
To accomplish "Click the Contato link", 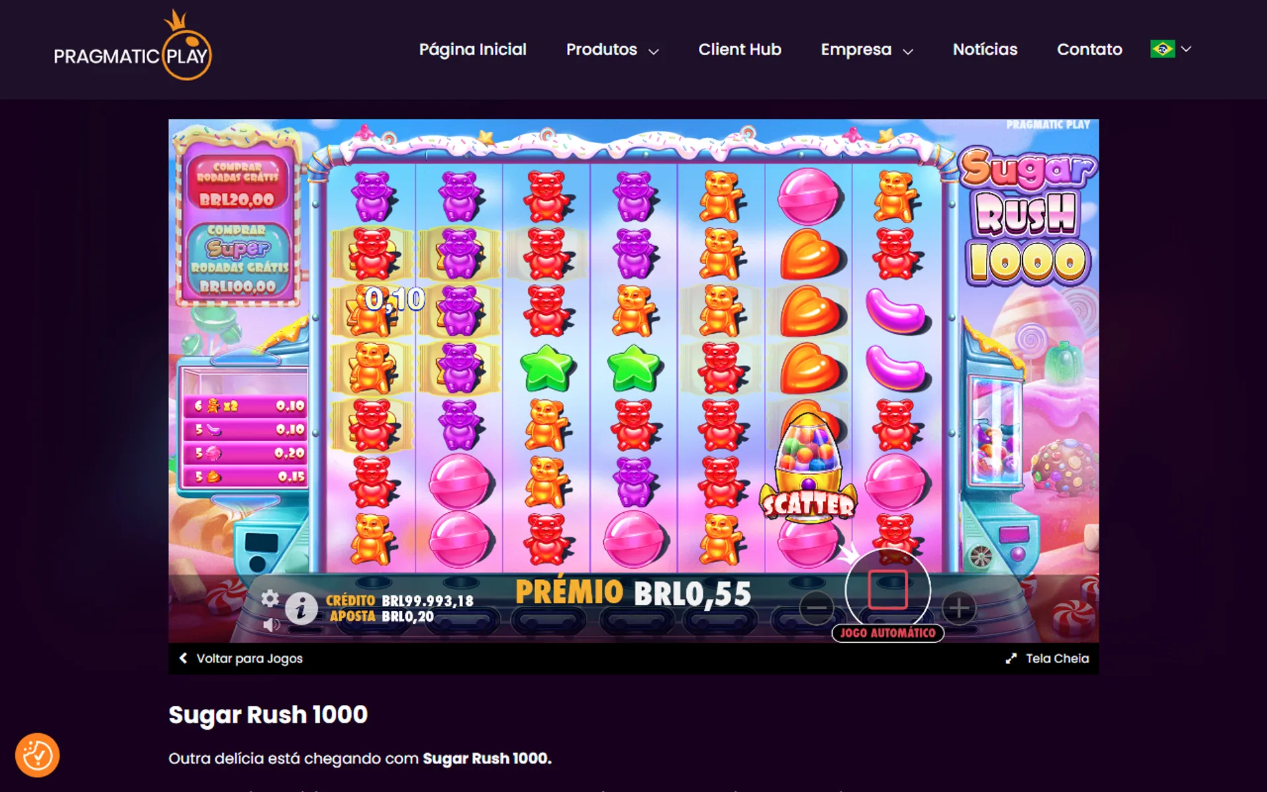I will click(1089, 49).
